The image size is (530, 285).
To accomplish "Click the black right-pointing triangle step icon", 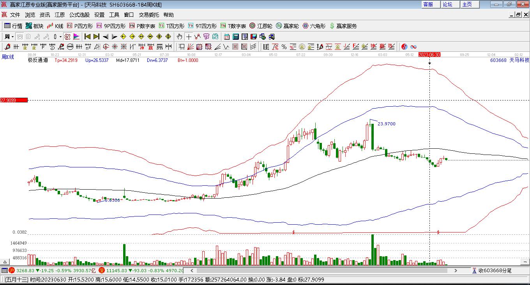I will click(114, 37).
